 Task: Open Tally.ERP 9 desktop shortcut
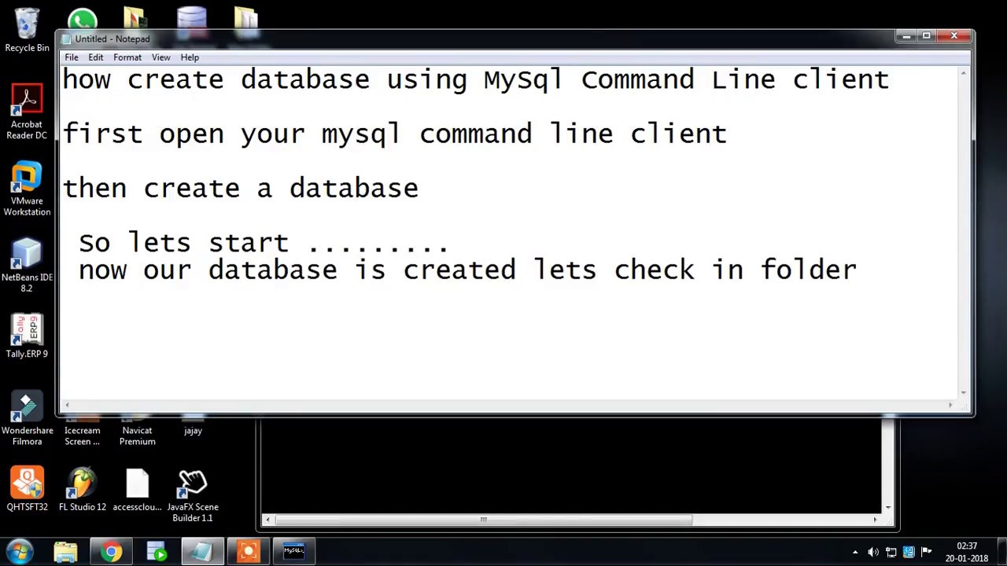click(x=27, y=336)
